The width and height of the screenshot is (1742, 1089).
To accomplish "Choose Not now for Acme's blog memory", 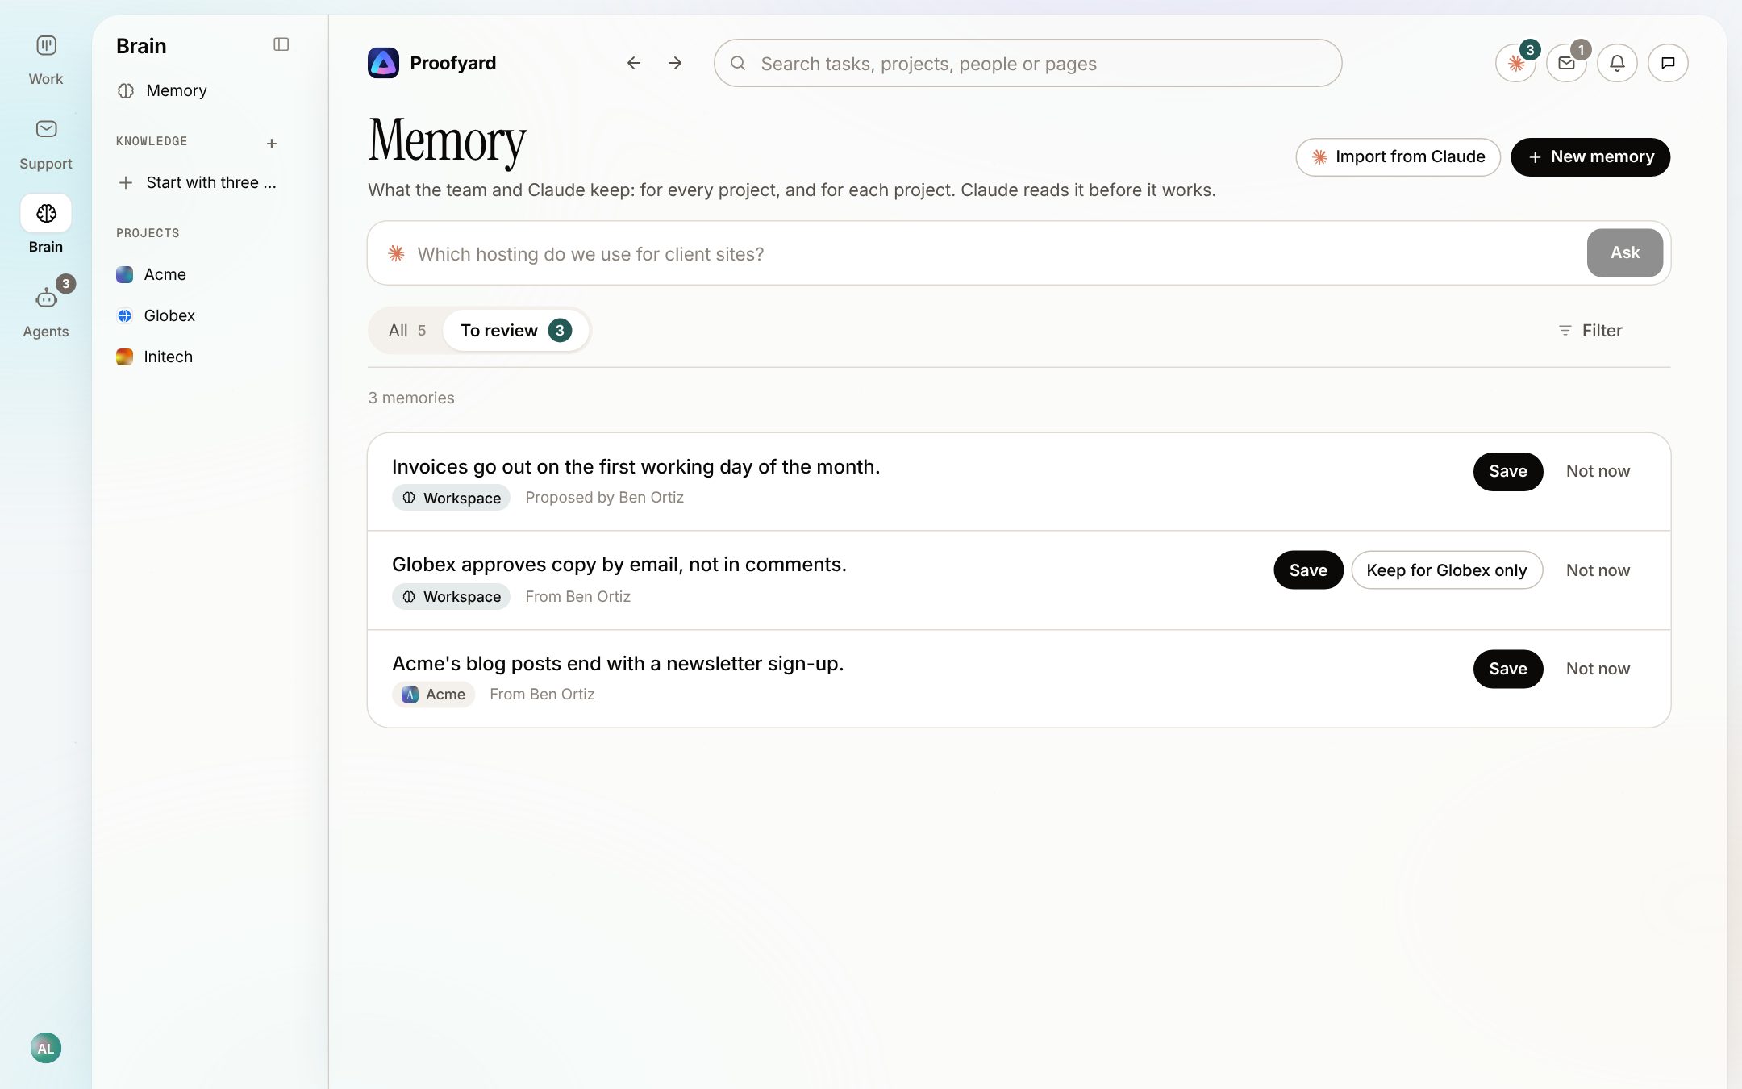I will click(1598, 669).
